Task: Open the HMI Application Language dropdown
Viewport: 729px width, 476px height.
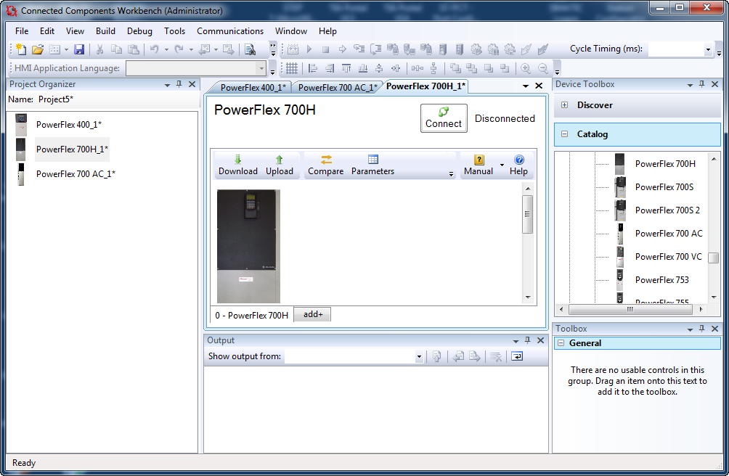Action: [x=261, y=69]
